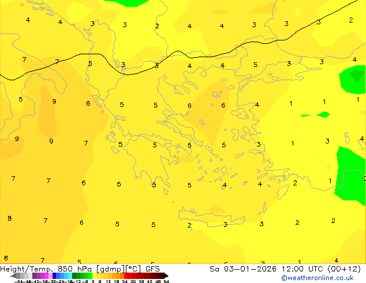Click the weatheronline.co.uk copyright link
The height and width of the screenshot is (283, 366).
(x=318, y=278)
